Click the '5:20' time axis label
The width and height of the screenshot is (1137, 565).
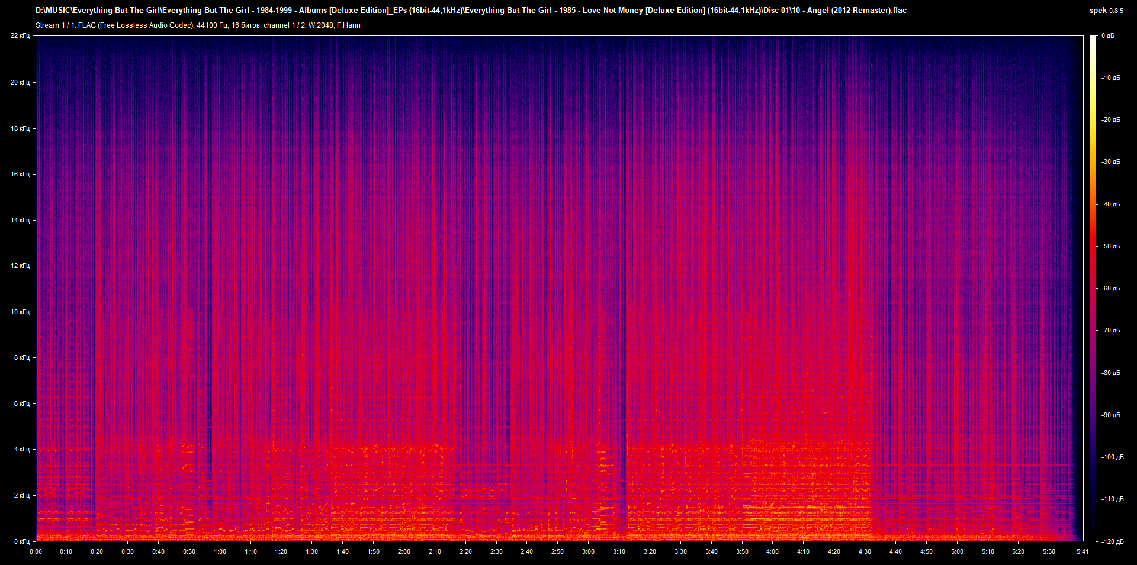(1018, 551)
